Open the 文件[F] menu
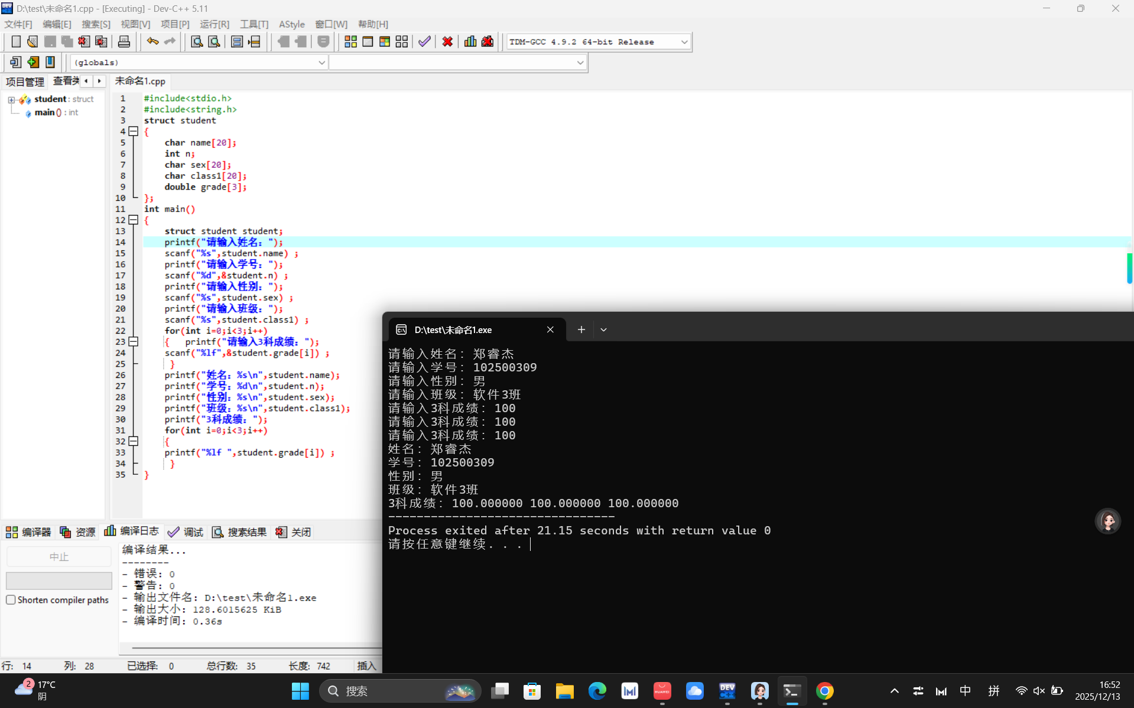The height and width of the screenshot is (708, 1134). point(18,24)
